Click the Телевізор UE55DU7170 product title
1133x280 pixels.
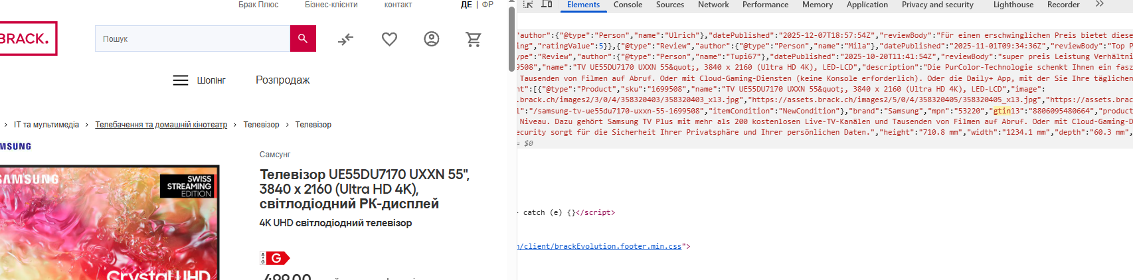[x=365, y=189]
